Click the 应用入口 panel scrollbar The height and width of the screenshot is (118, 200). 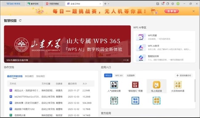(195, 90)
